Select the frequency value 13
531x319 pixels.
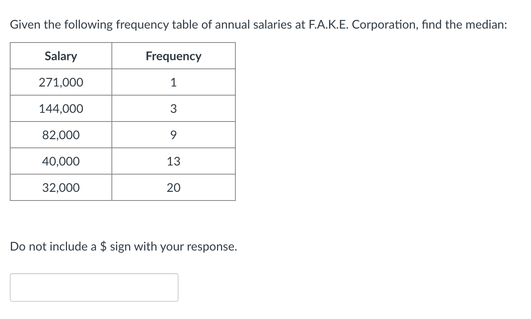click(173, 161)
